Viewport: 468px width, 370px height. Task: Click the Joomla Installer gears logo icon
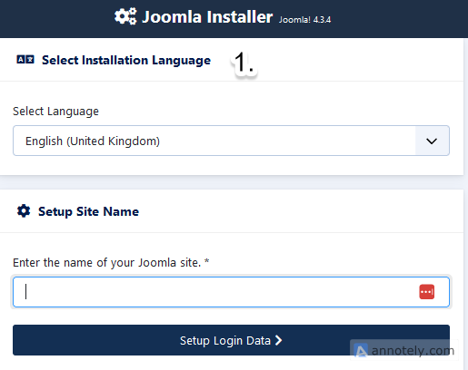click(125, 16)
